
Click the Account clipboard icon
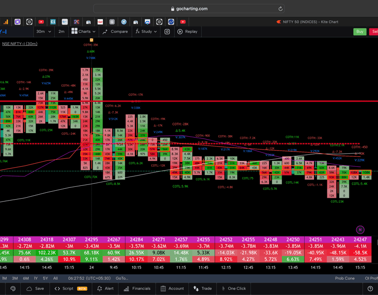pos(163,289)
